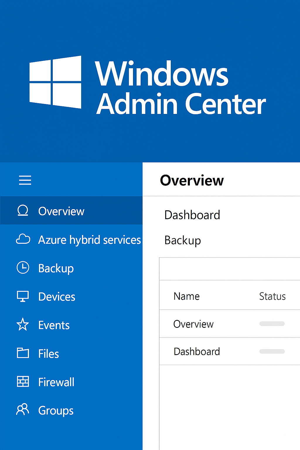Switch to the Dashboard entry
The width and height of the screenshot is (300, 450).
[192, 215]
